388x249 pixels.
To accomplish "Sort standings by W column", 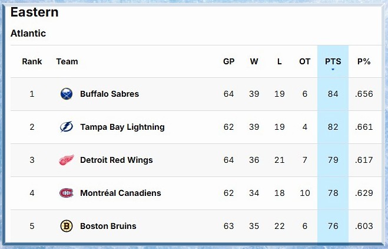I will coord(254,61).
